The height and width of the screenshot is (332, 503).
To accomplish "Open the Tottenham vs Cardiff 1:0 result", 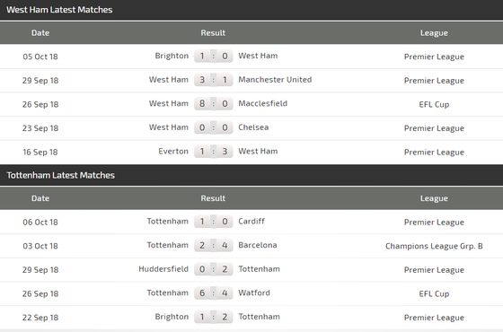I will pyautogui.click(x=214, y=222).
